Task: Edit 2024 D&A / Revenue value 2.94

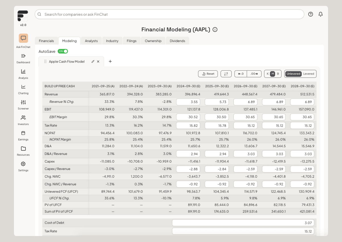Action: 188,154
